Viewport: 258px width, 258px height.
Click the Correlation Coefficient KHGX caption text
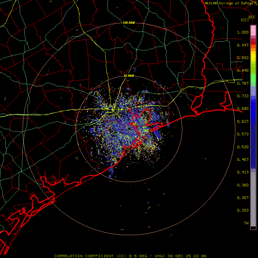(x=130, y=256)
